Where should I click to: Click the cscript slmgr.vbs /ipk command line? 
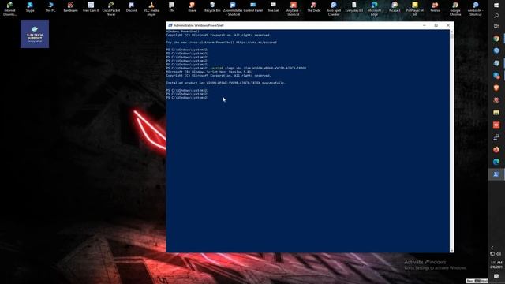click(258, 69)
